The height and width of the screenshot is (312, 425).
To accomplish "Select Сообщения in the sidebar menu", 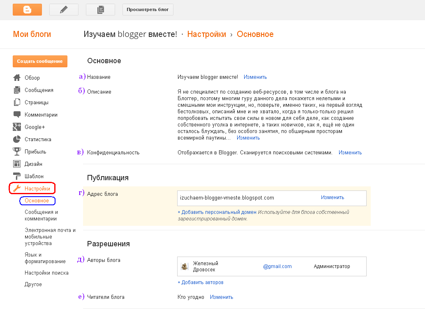I will point(39,90).
